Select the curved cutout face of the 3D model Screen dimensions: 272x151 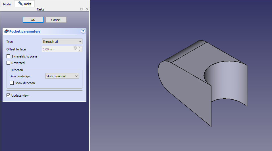click(227, 85)
